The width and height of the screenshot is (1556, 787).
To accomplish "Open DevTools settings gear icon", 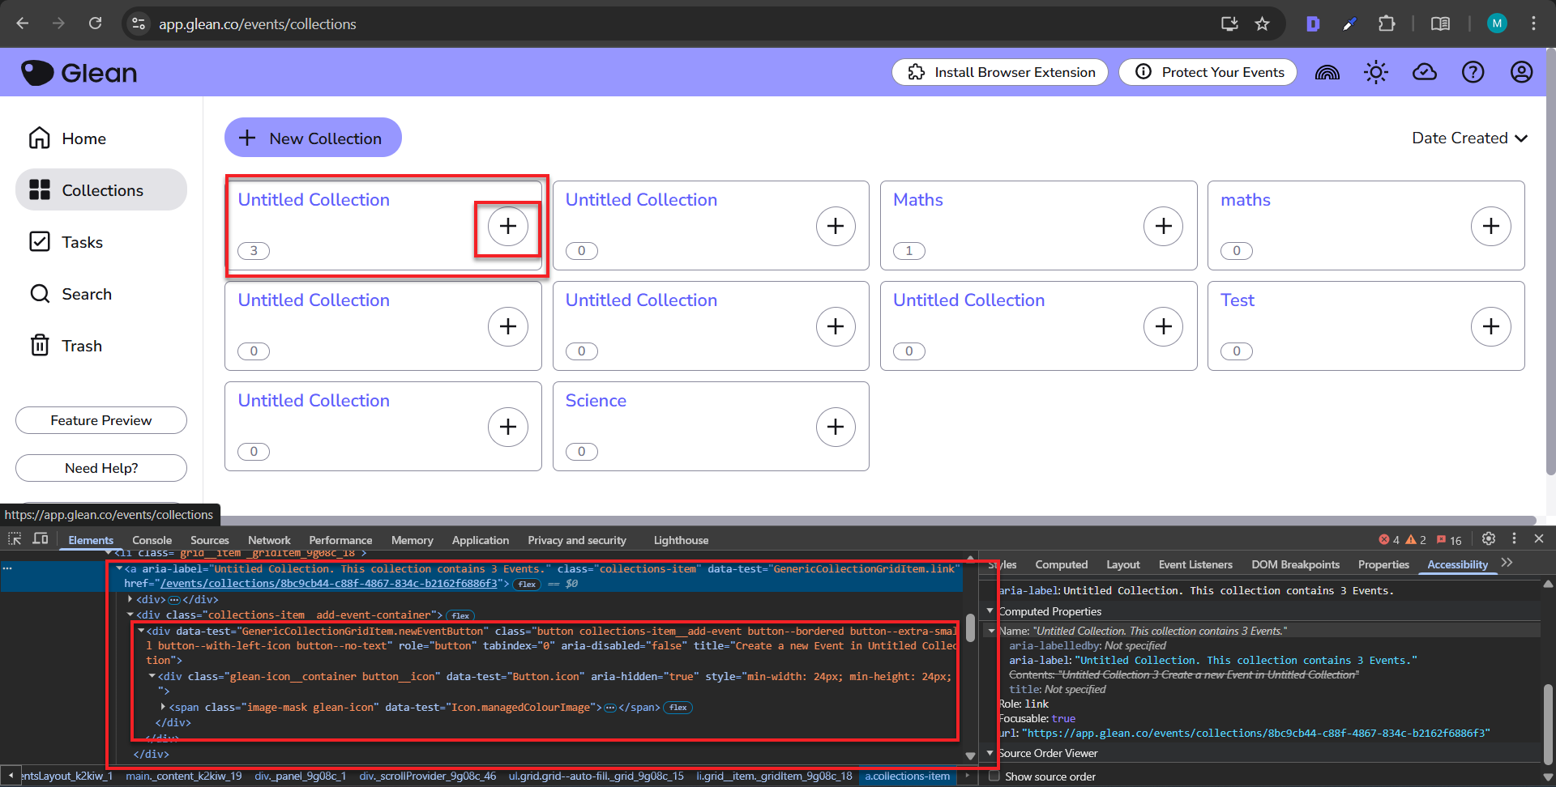I will click(1488, 539).
